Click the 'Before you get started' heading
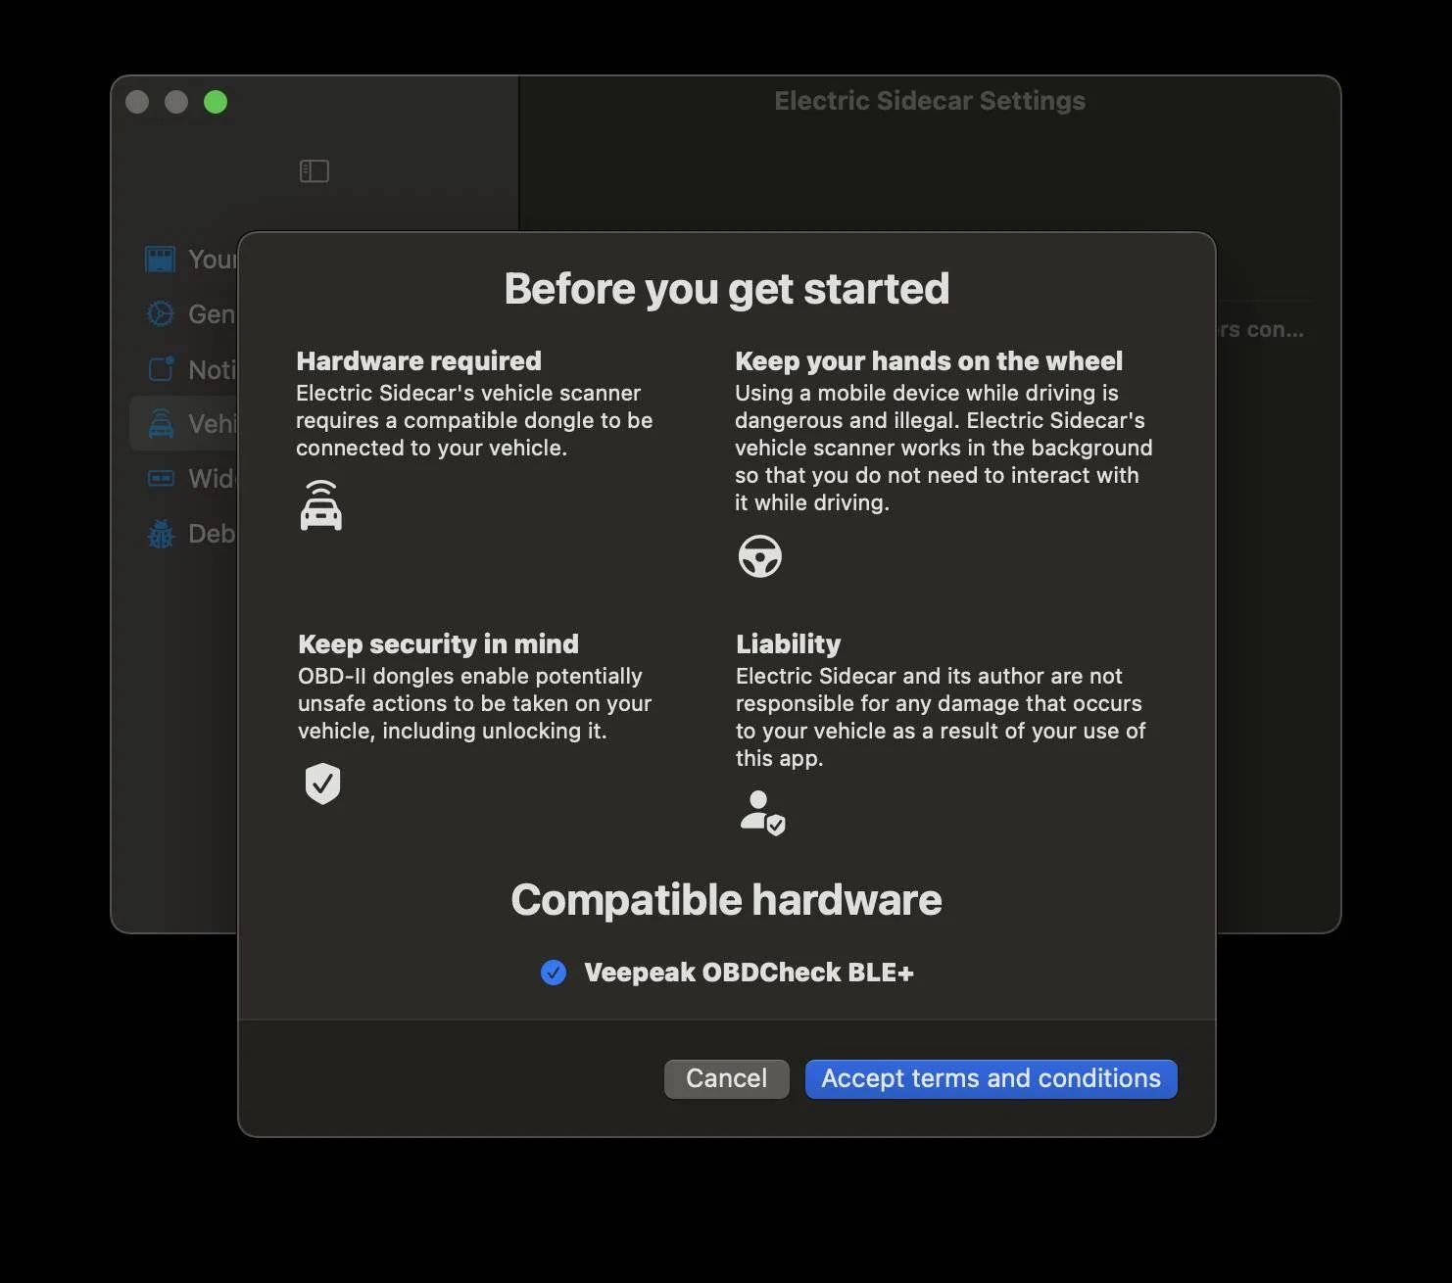 tap(726, 289)
